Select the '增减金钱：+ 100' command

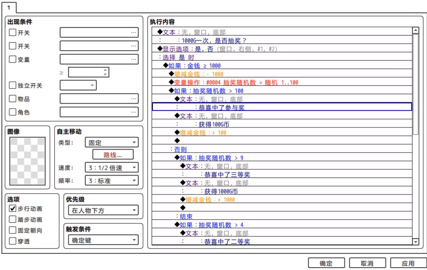282,132
